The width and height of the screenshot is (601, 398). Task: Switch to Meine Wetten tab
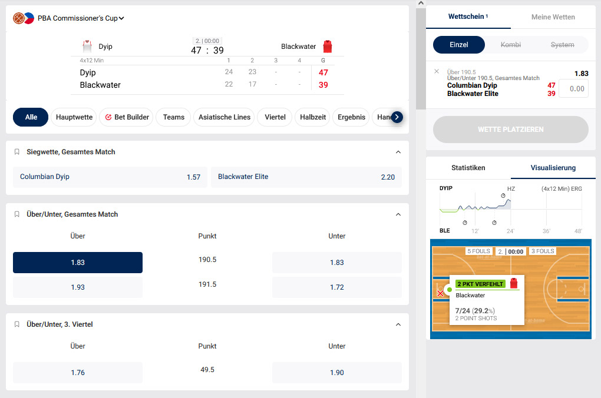pos(553,17)
